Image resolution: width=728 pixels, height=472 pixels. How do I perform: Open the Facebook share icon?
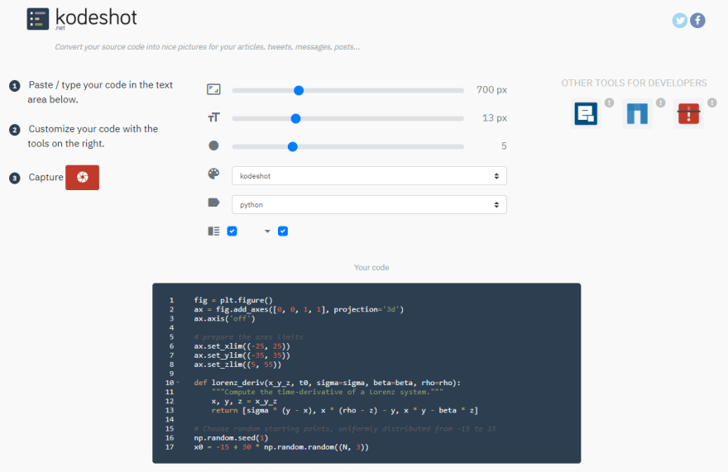click(x=697, y=21)
